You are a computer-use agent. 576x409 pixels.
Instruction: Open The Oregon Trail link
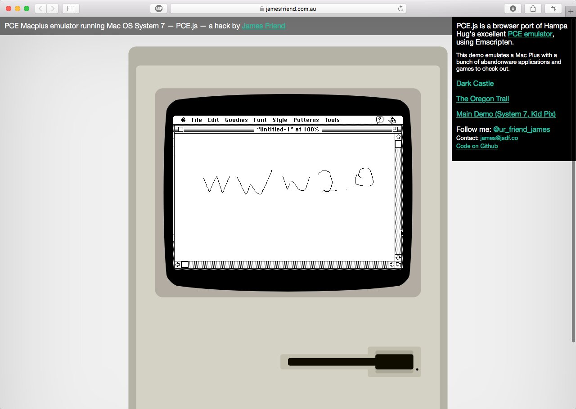click(x=482, y=99)
